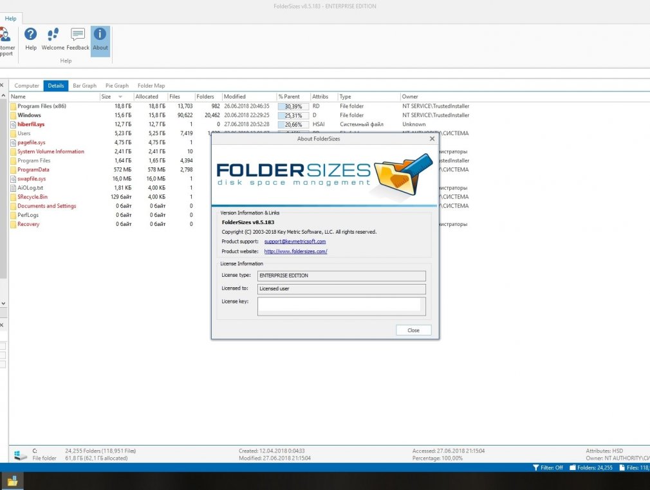
Task: Switch to the Computer tab
Action: coord(26,86)
